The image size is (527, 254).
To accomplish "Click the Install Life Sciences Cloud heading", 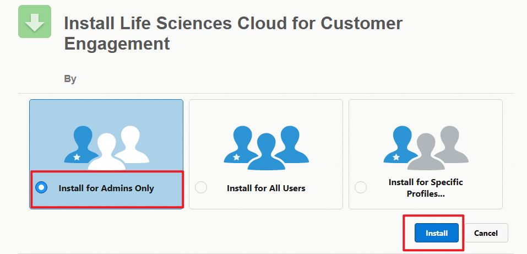I will (x=233, y=34).
